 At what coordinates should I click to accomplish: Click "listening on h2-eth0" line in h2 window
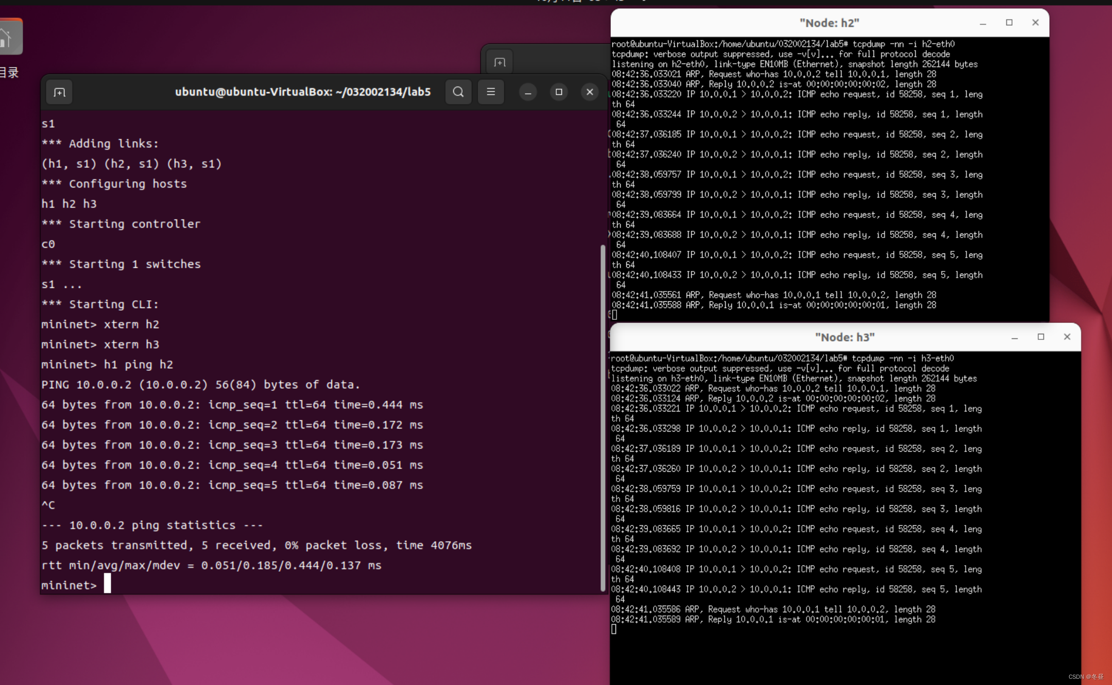795,64
